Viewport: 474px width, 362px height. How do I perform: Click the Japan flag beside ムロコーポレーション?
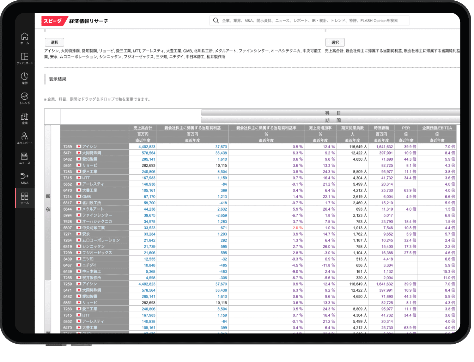[79, 240]
